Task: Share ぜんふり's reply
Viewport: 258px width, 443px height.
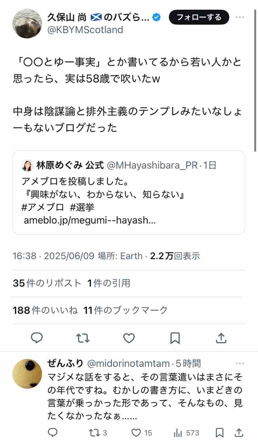Action: tap(239, 433)
